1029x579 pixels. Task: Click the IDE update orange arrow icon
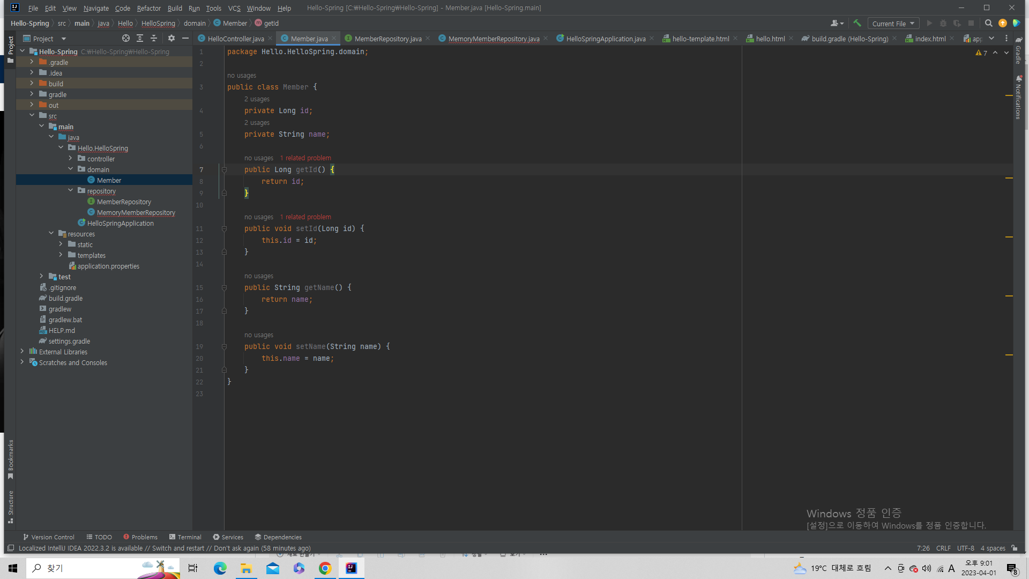coord(1002,23)
